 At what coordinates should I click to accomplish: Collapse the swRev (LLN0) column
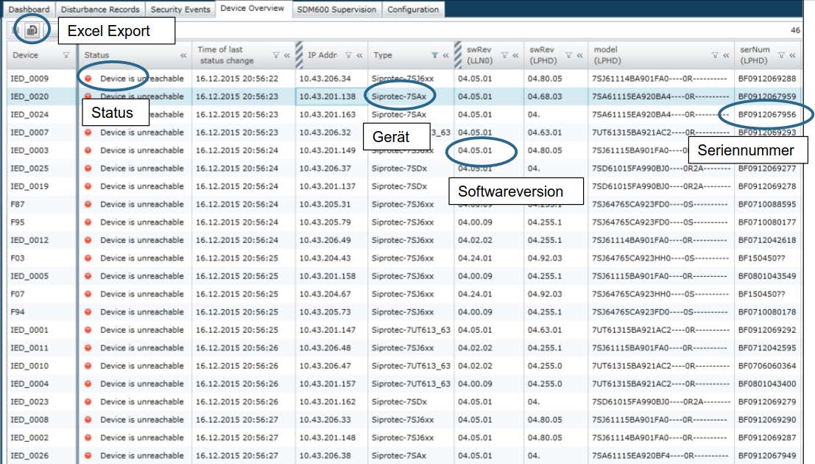pyautogui.click(x=515, y=55)
